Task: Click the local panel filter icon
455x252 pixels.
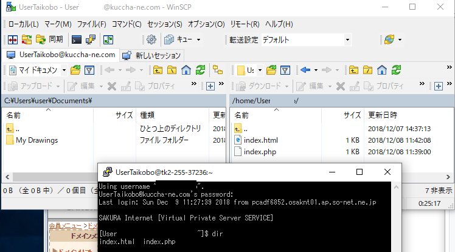Action: 89,70
